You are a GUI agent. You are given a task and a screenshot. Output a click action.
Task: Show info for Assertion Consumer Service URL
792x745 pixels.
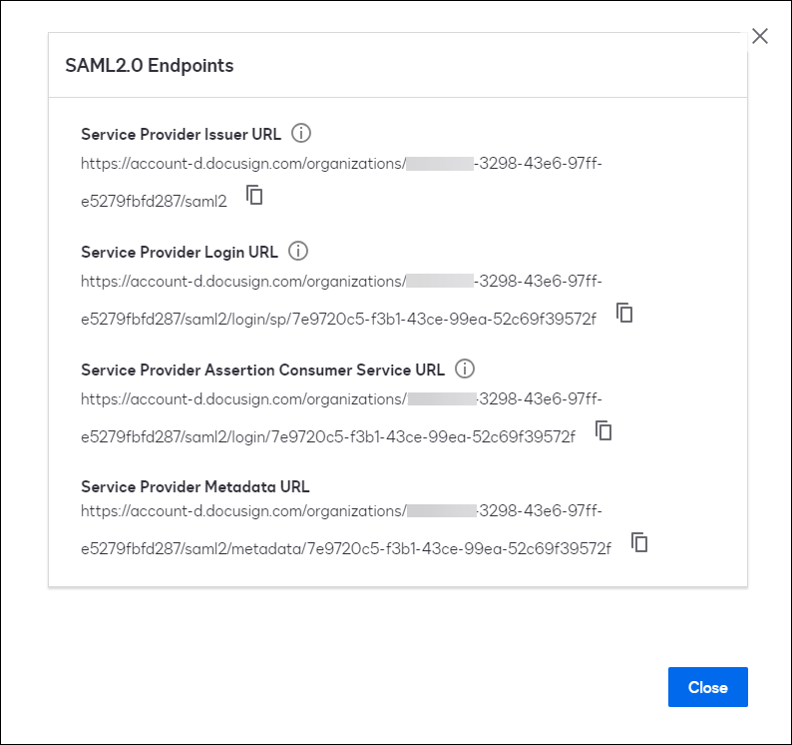click(x=465, y=370)
